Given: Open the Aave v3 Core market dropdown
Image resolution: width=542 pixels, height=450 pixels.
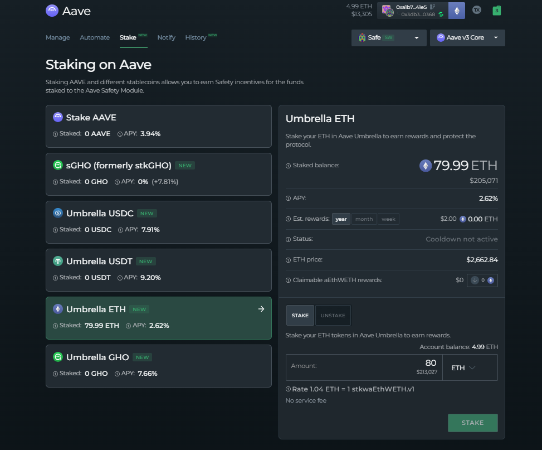Looking at the screenshot, I should click(x=467, y=38).
